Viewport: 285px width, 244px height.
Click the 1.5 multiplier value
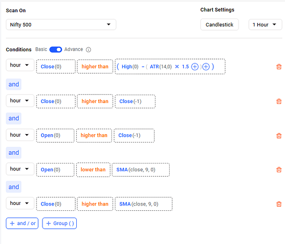(x=185, y=67)
